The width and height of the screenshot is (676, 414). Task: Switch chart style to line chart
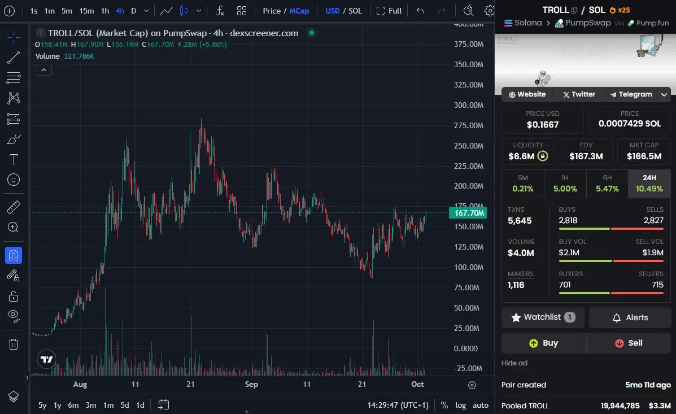click(x=167, y=11)
